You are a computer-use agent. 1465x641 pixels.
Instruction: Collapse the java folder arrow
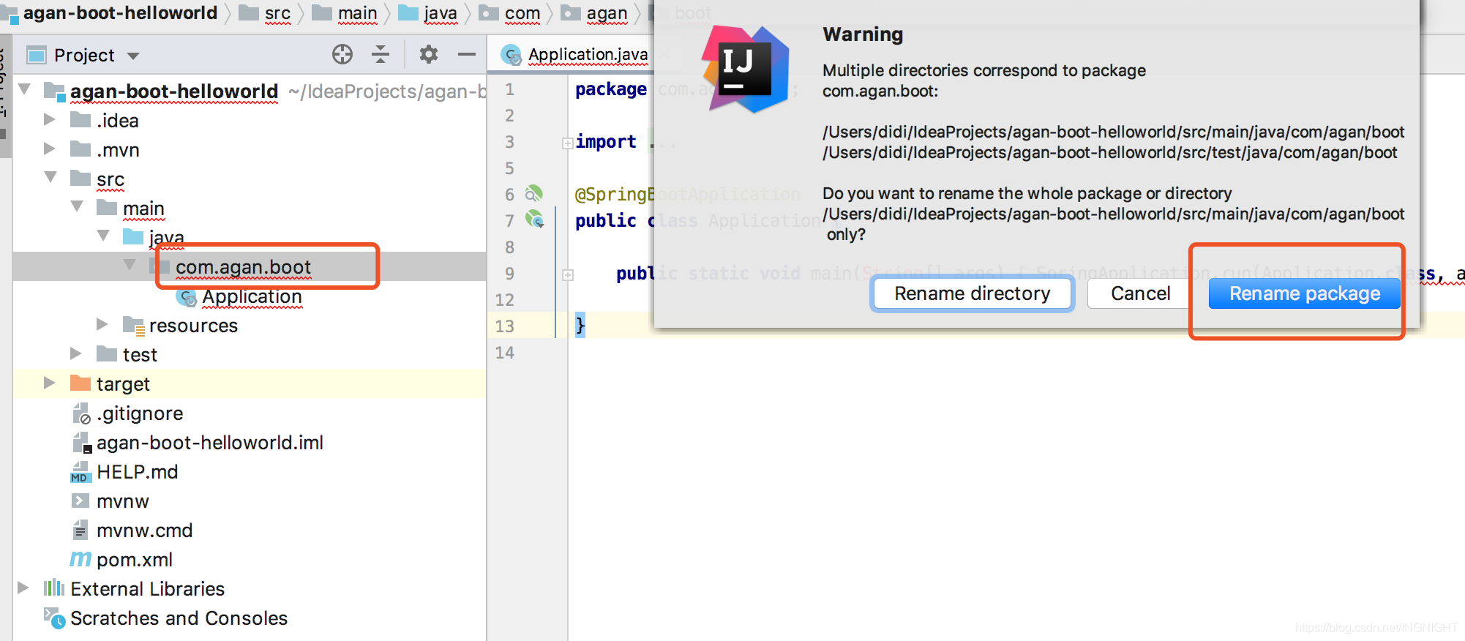point(103,236)
